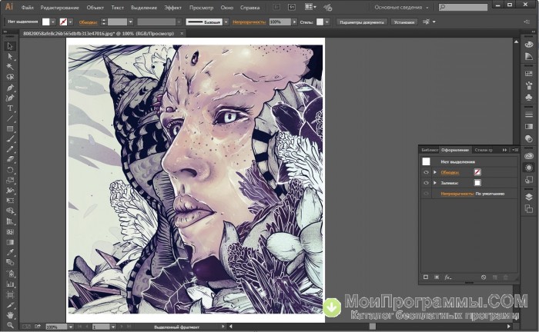Select the Eraser tool

coord(10,160)
